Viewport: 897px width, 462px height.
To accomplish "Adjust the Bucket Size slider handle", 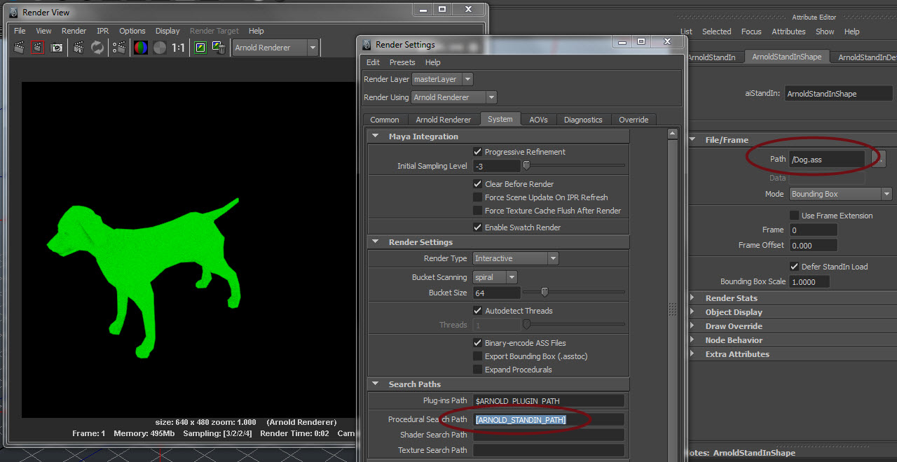I will [545, 293].
